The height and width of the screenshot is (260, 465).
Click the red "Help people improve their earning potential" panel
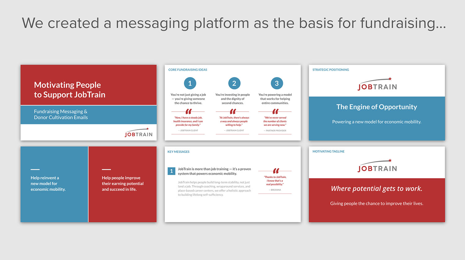click(122, 184)
